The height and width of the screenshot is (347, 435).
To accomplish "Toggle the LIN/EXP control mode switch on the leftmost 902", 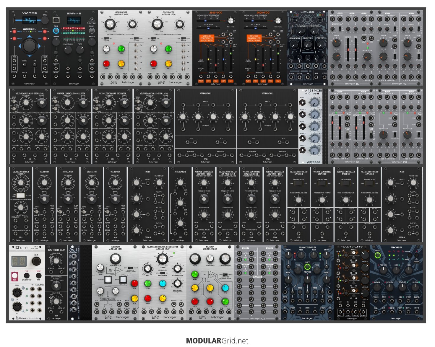I will pos(298,183).
